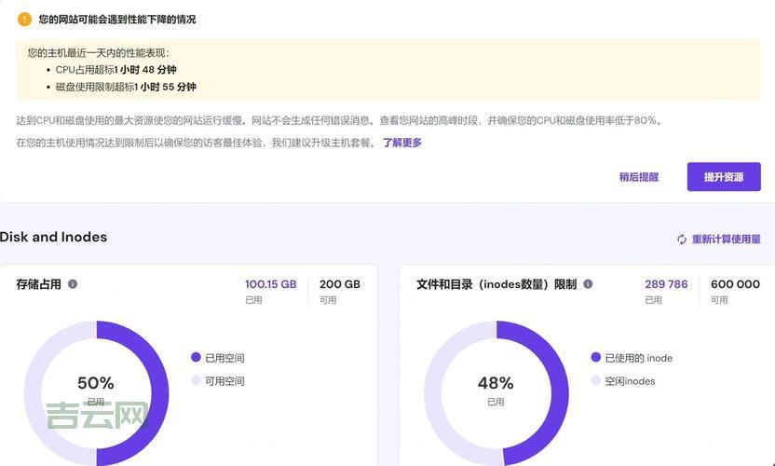Image resolution: width=775 pixels, height=466 pixels.
Task: Click the 空闲inodes legend label
Action: (x=630, y=381)
